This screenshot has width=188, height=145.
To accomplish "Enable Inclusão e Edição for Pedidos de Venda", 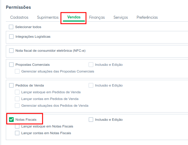I will pyautogui.click(x=91, y=85).
